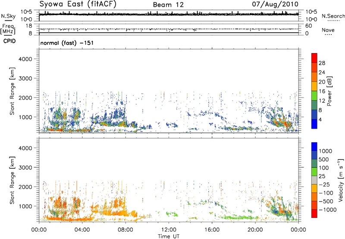Viewport: 345px width, 239px height.
Task: Pick the gray -25 to 25 Velocity swatch
Action: tap(314, 180)
